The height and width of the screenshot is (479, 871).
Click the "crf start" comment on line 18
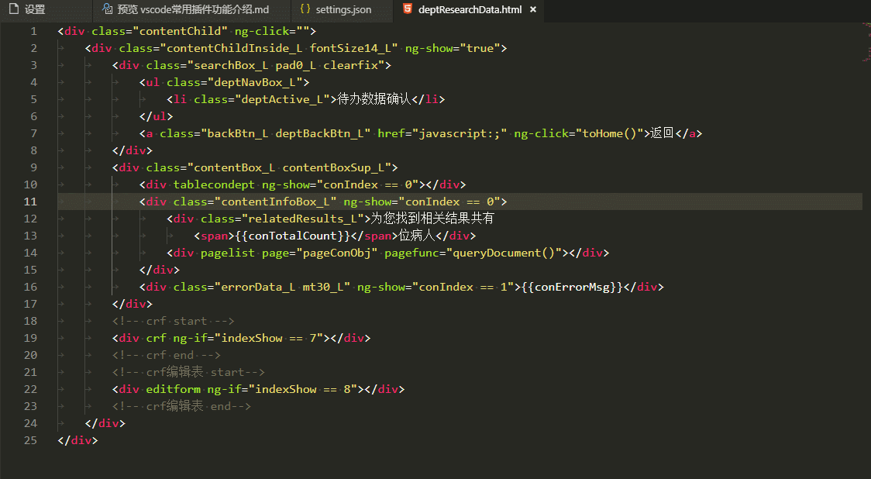point(174,321)
